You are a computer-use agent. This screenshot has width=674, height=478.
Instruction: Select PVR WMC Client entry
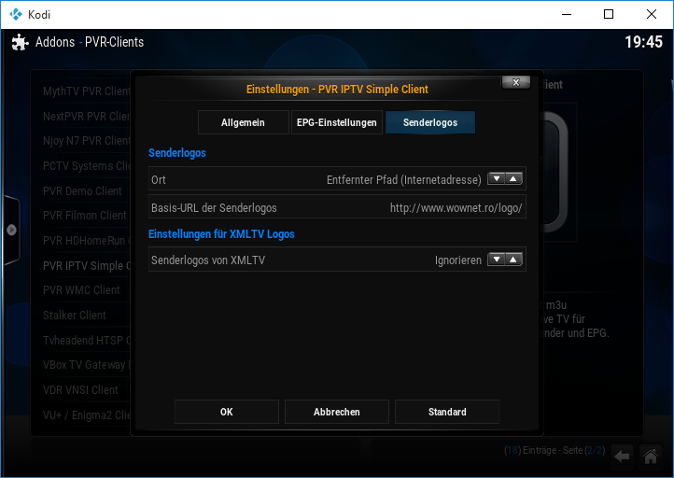[x=81, y=290]
